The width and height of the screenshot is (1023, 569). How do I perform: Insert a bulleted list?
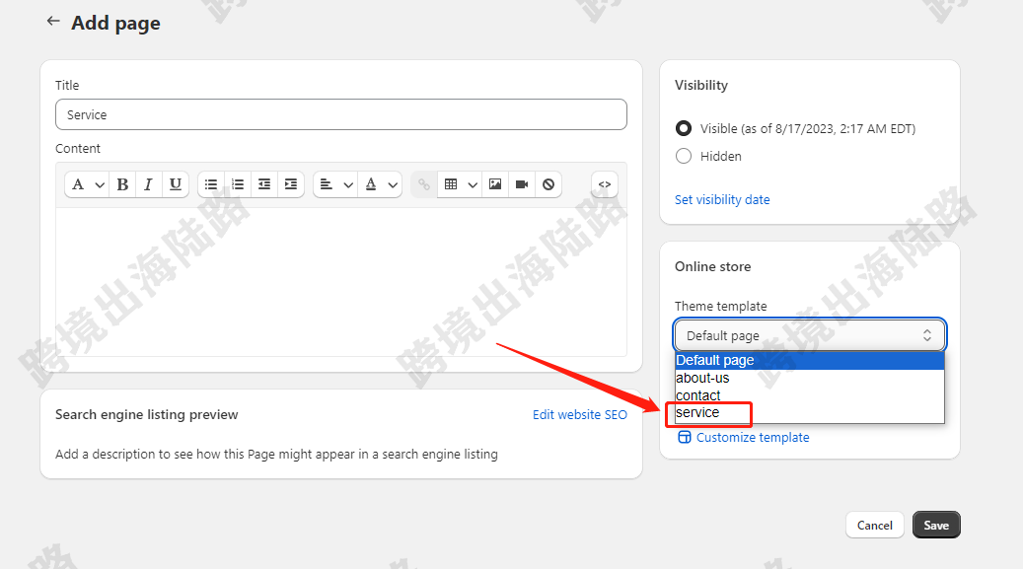tap(211, 184)
